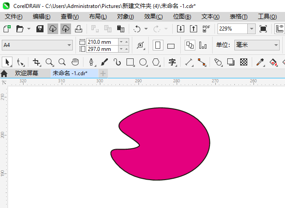Select the Color Eyedropper tool

pyautogui.click(x=260, y=62)
